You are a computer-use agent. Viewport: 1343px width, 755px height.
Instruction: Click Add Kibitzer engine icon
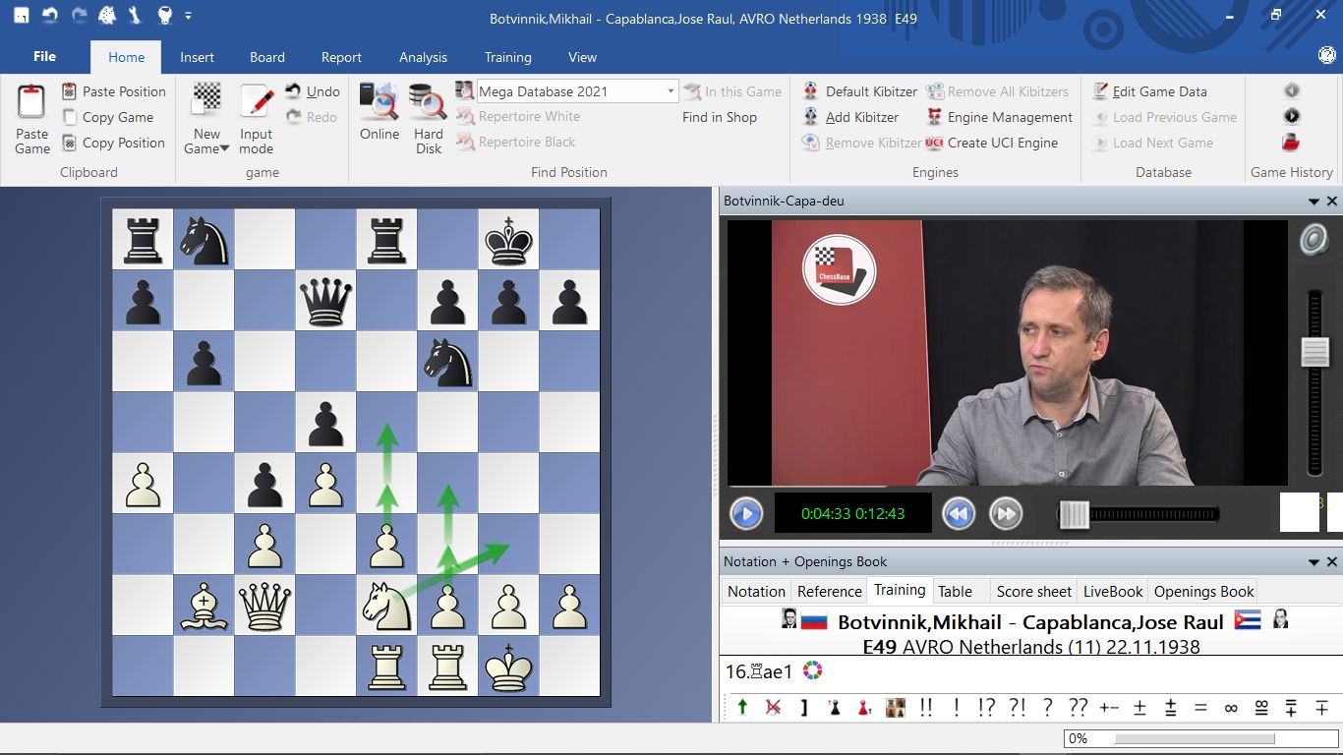coord(810,117)
